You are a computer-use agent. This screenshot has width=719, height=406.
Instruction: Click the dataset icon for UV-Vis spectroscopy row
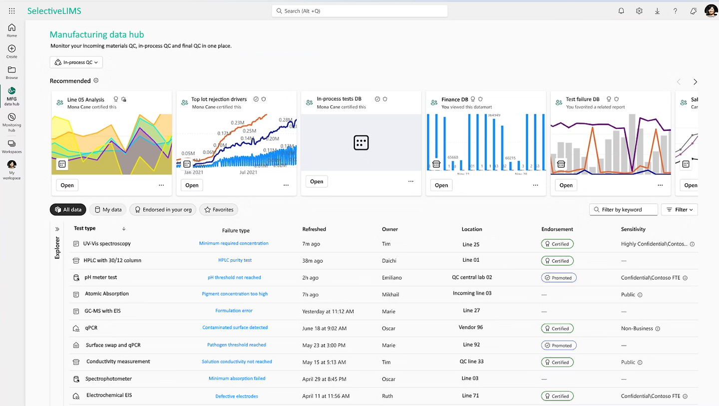[x=76, y=244]
